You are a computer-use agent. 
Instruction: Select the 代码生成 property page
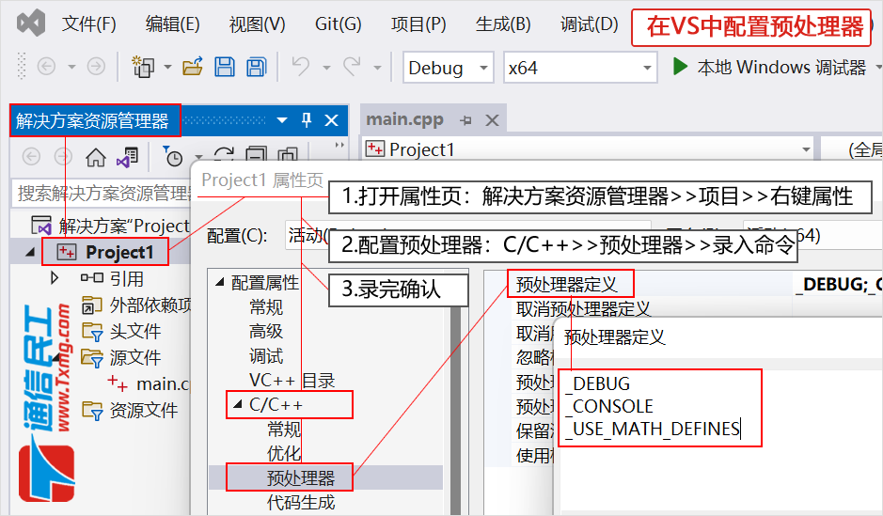[301, 502]
